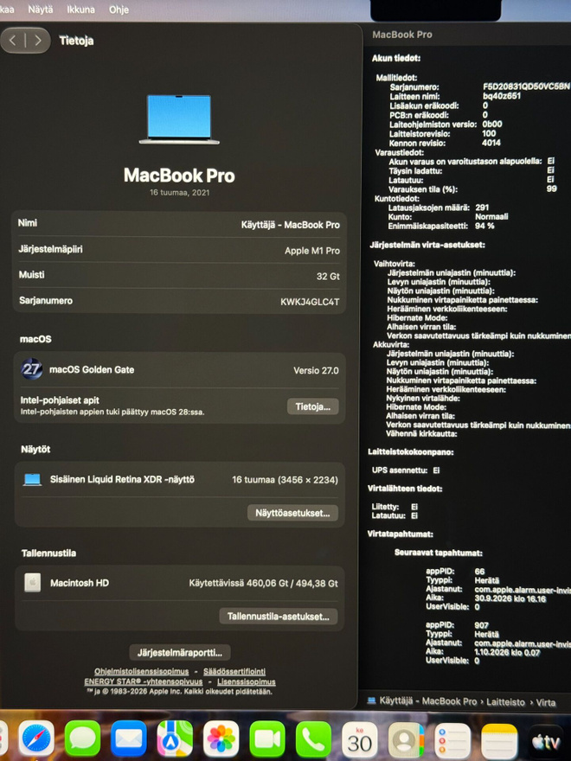This screenshot has width=571, height=761.
Task: Select battery serial F5D20831QD50VC5BN
Action: 526,86
